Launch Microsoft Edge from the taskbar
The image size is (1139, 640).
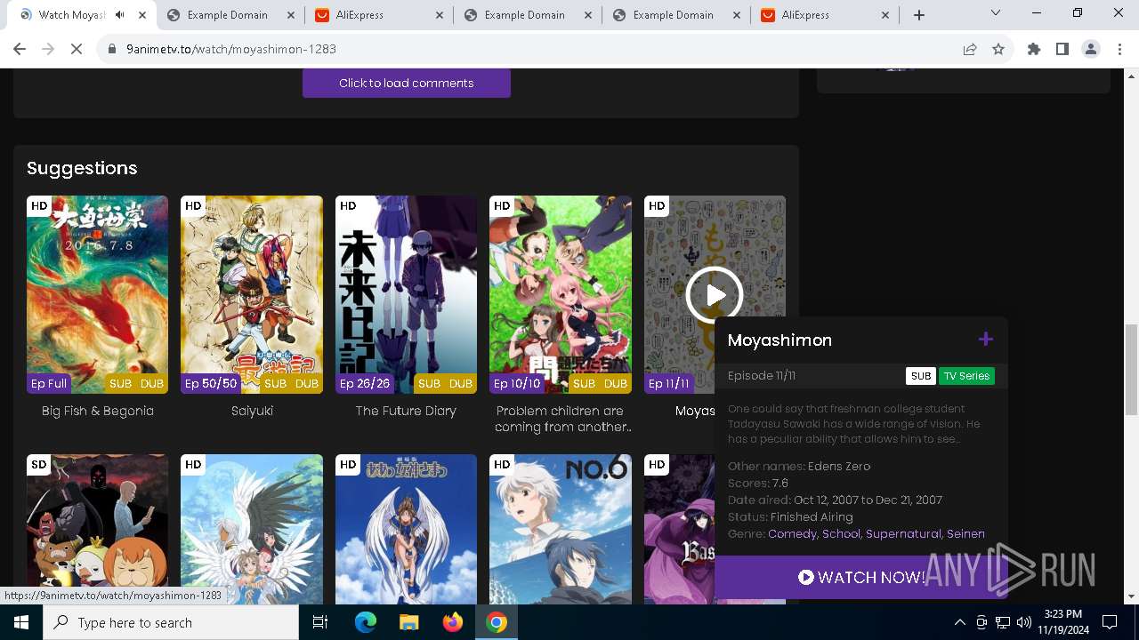click(365, 622)
